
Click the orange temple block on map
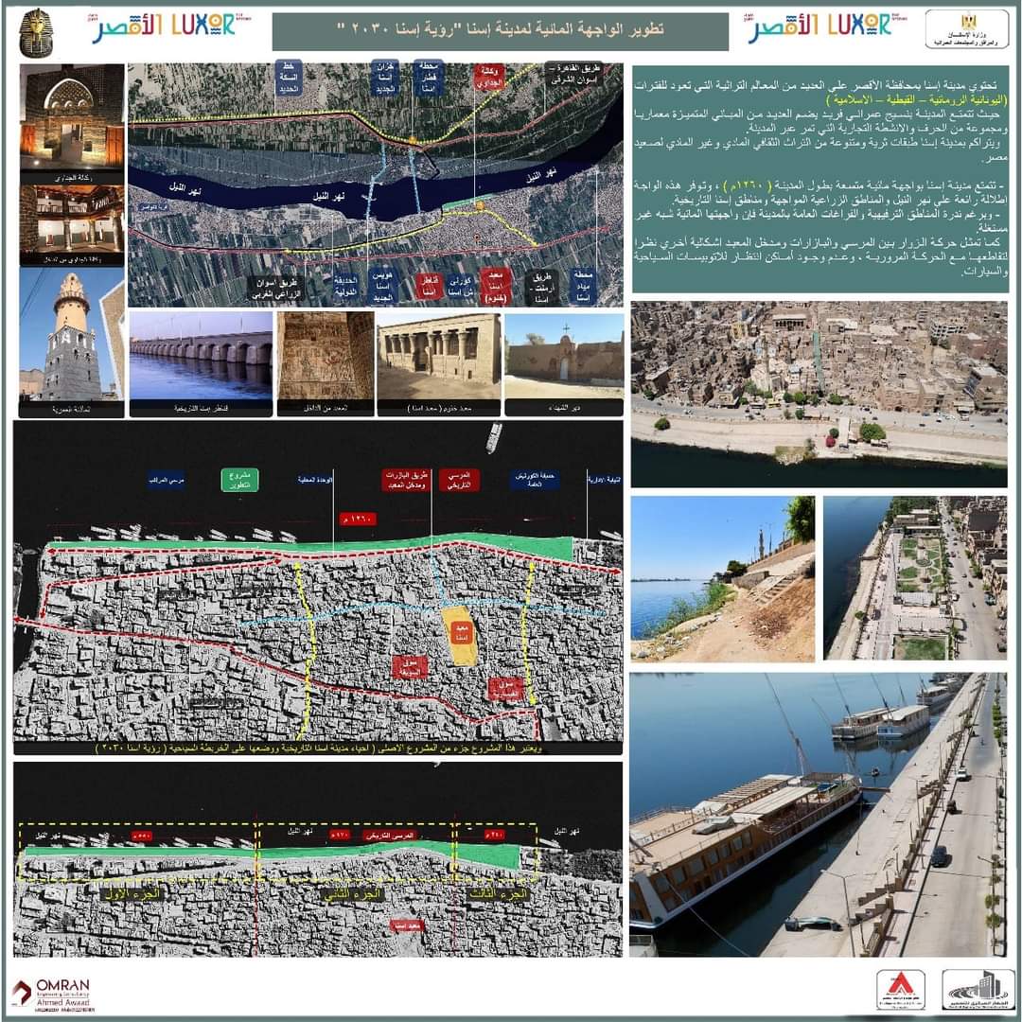(460, 636)
